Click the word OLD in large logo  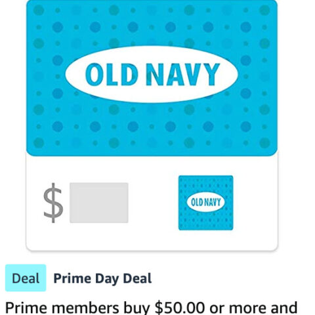(x=112, y=74)
